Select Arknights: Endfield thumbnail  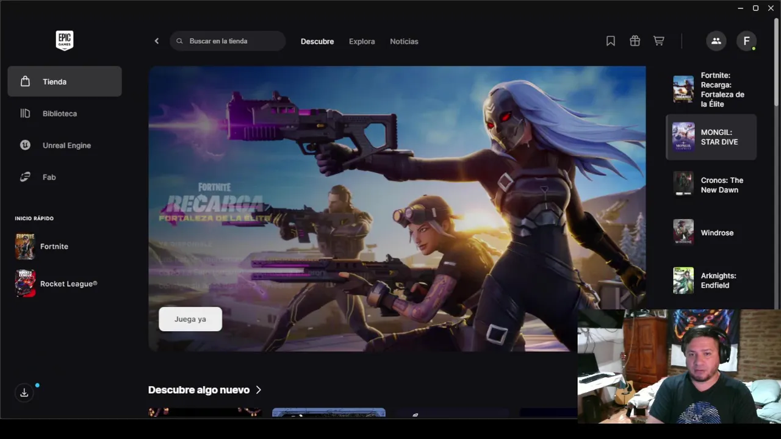(x=683, y=280)
